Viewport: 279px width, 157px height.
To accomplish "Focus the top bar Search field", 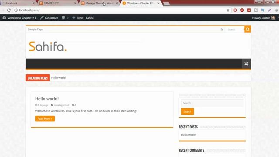I will (235, 30).
